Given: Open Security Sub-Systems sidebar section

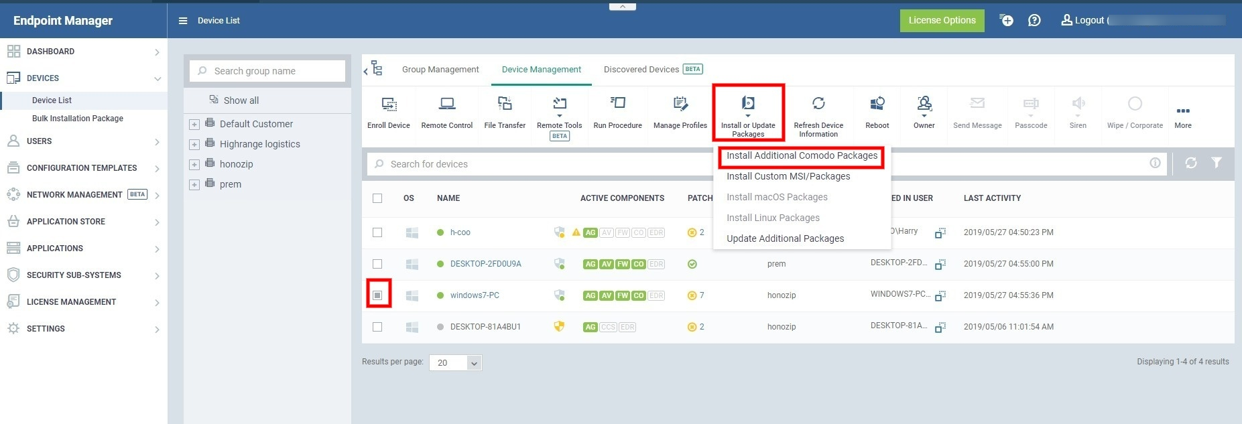Looking at the screenshot, I should pos(84,275).
